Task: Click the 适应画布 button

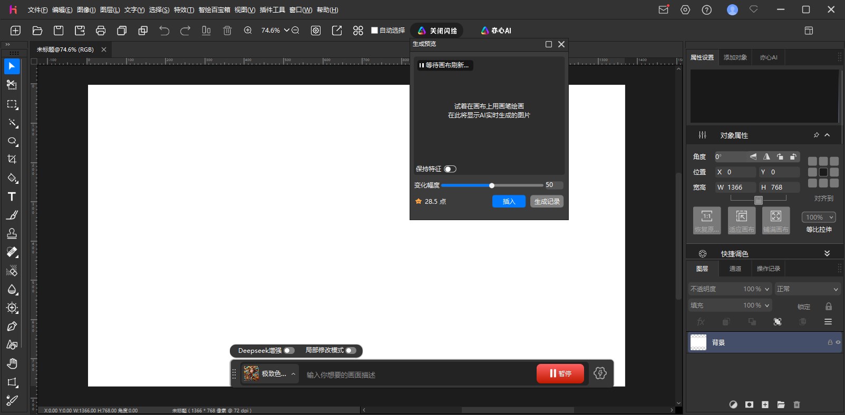Action: coord(741,220)
